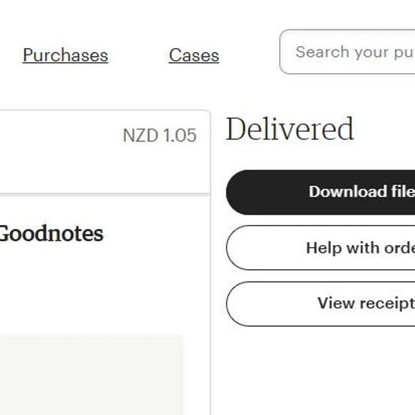Get help with this delivered order
415x415 pixels.
click(320, 248)
